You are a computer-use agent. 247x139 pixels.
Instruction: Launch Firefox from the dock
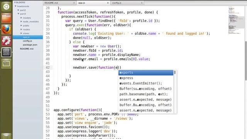(x=6, y=29)
